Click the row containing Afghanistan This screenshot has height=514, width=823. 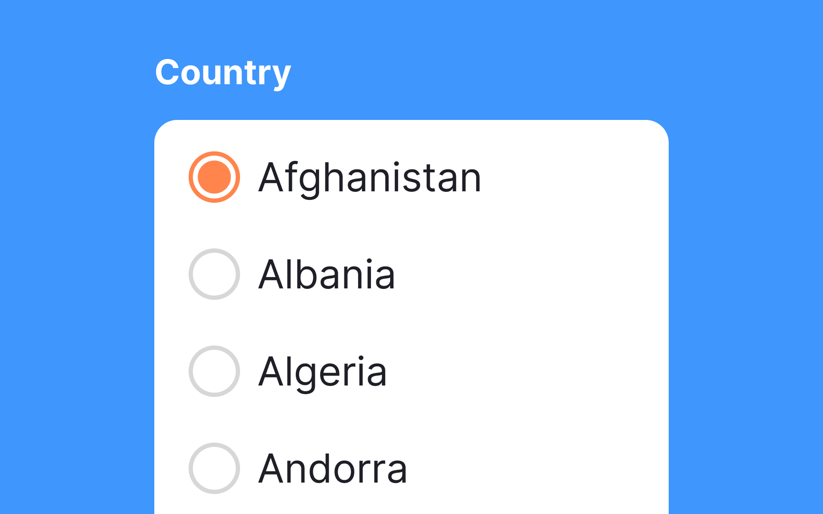pyautogui.click(x=333, y=178)
